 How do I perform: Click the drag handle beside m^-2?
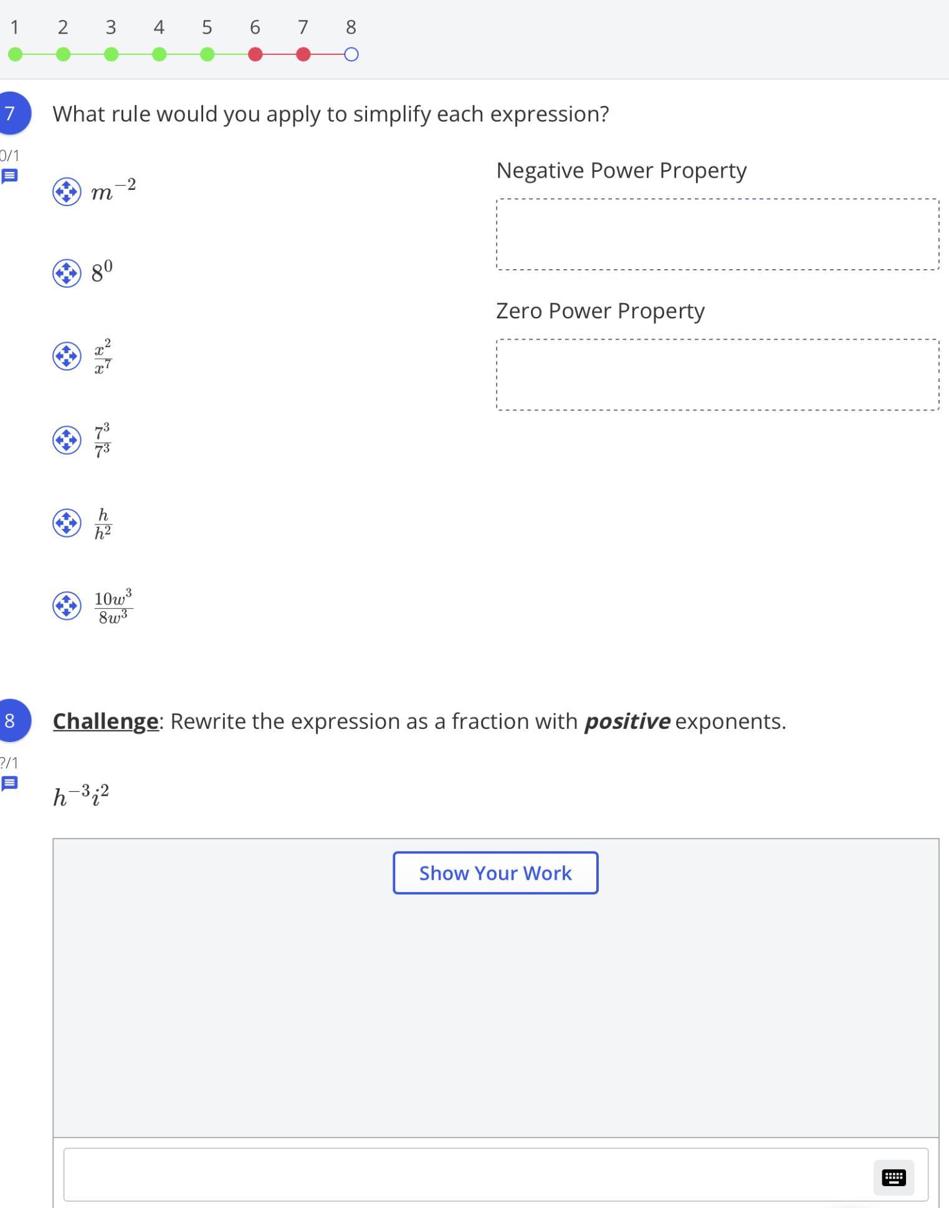[67, 191]
